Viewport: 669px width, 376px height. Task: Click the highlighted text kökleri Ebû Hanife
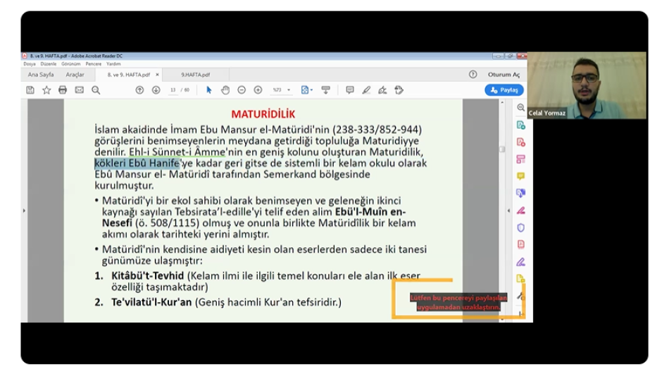137,163
